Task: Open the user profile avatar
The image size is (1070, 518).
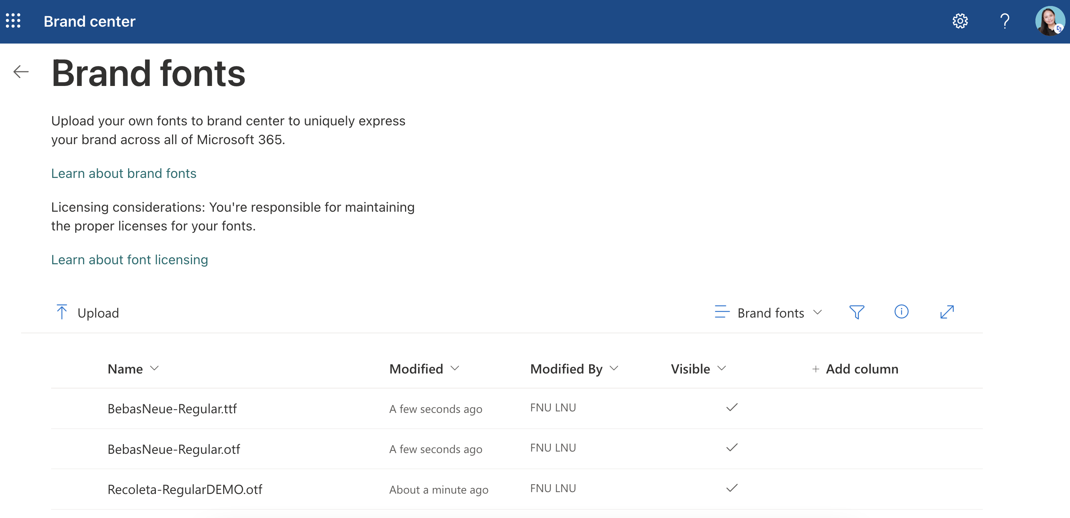Action: click(x=1049, y=21)
